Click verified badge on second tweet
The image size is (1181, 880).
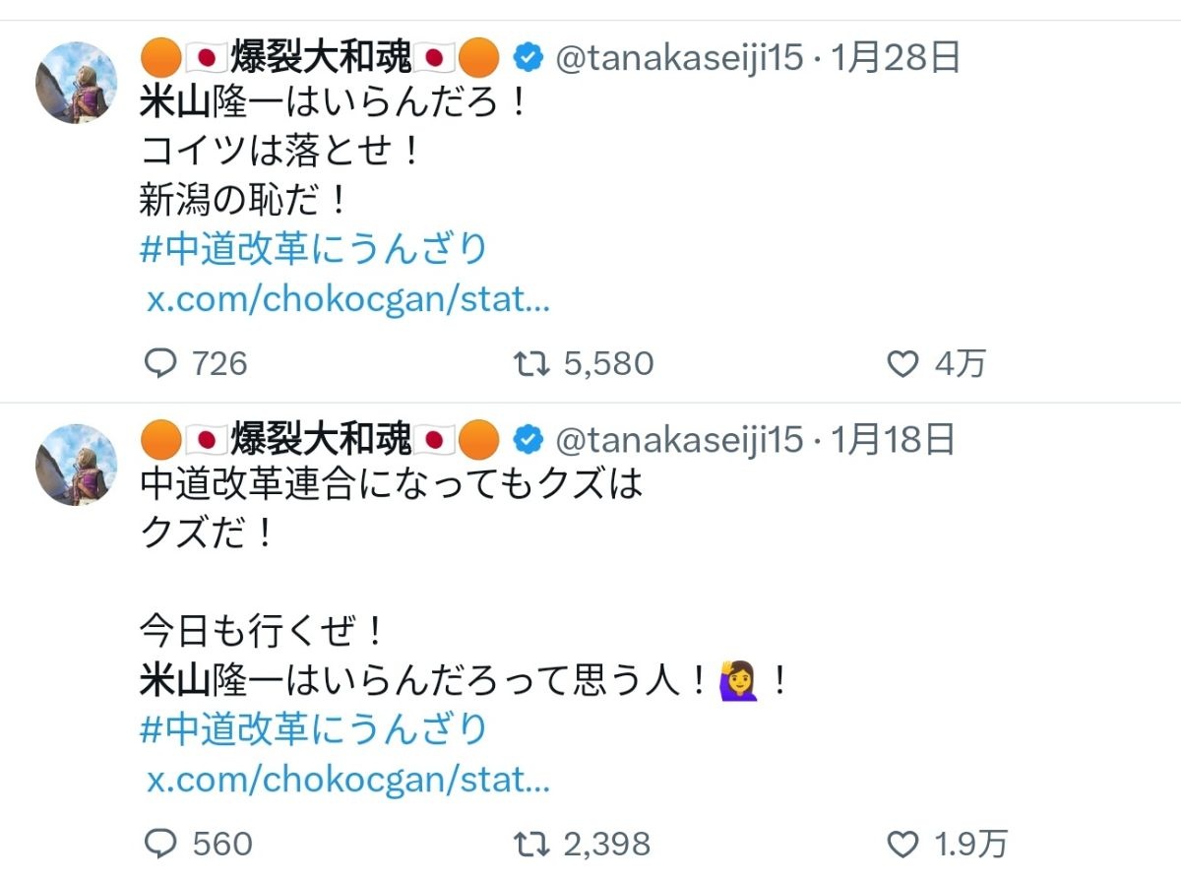528,440
